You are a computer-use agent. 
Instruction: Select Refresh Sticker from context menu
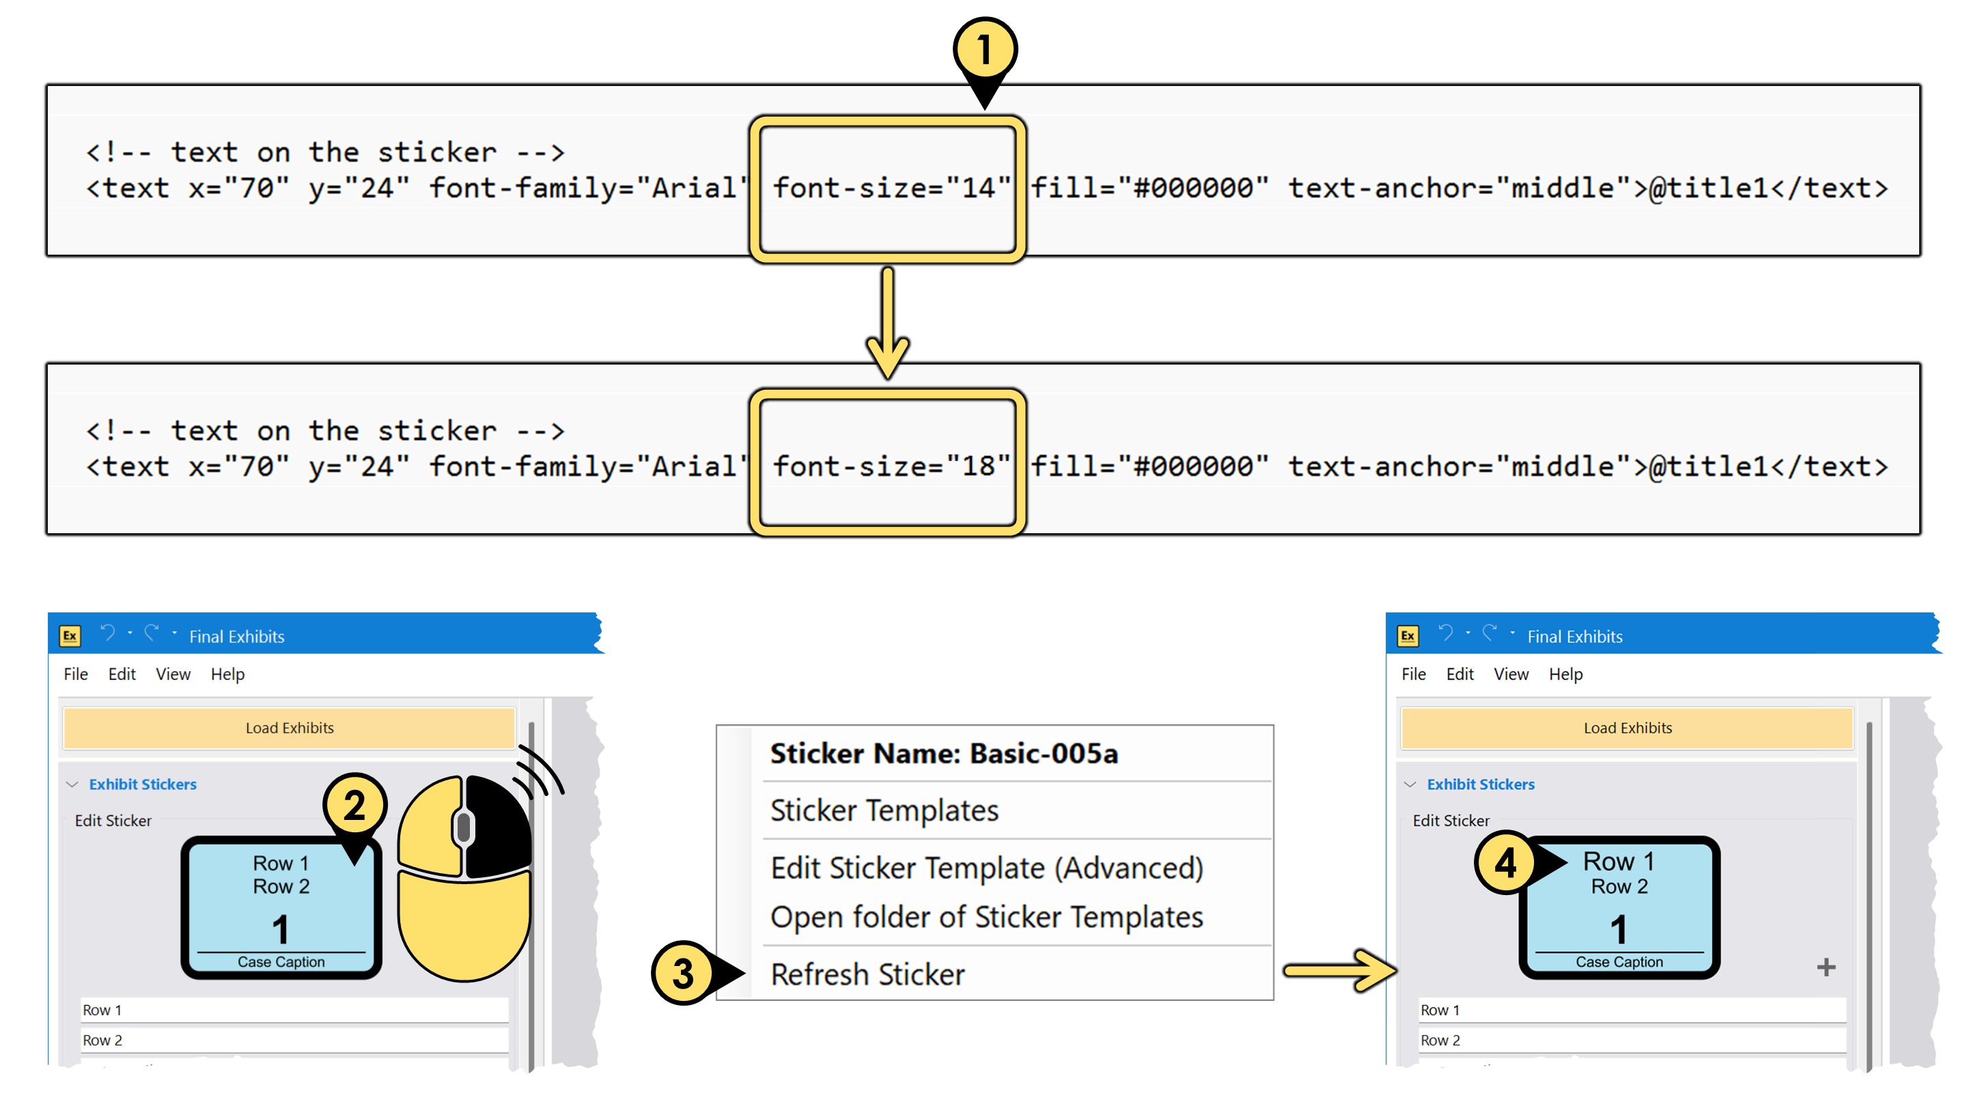(x=867, y=974)
